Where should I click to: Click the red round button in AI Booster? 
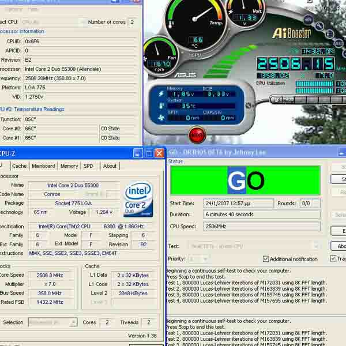point(197,134)
